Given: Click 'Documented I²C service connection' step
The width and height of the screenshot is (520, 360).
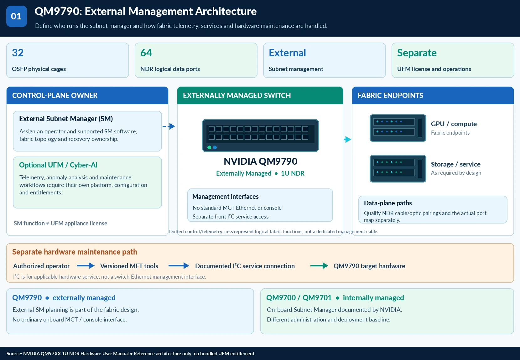Looking at the screenshot, I should point(245,266).
